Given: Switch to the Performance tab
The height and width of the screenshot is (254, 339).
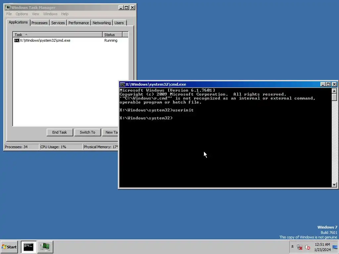Looking at the screenshot, I should point(78,23).
